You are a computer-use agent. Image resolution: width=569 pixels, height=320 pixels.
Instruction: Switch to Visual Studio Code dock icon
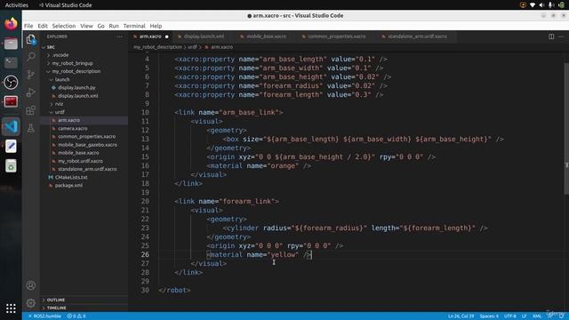pos(11,126)
